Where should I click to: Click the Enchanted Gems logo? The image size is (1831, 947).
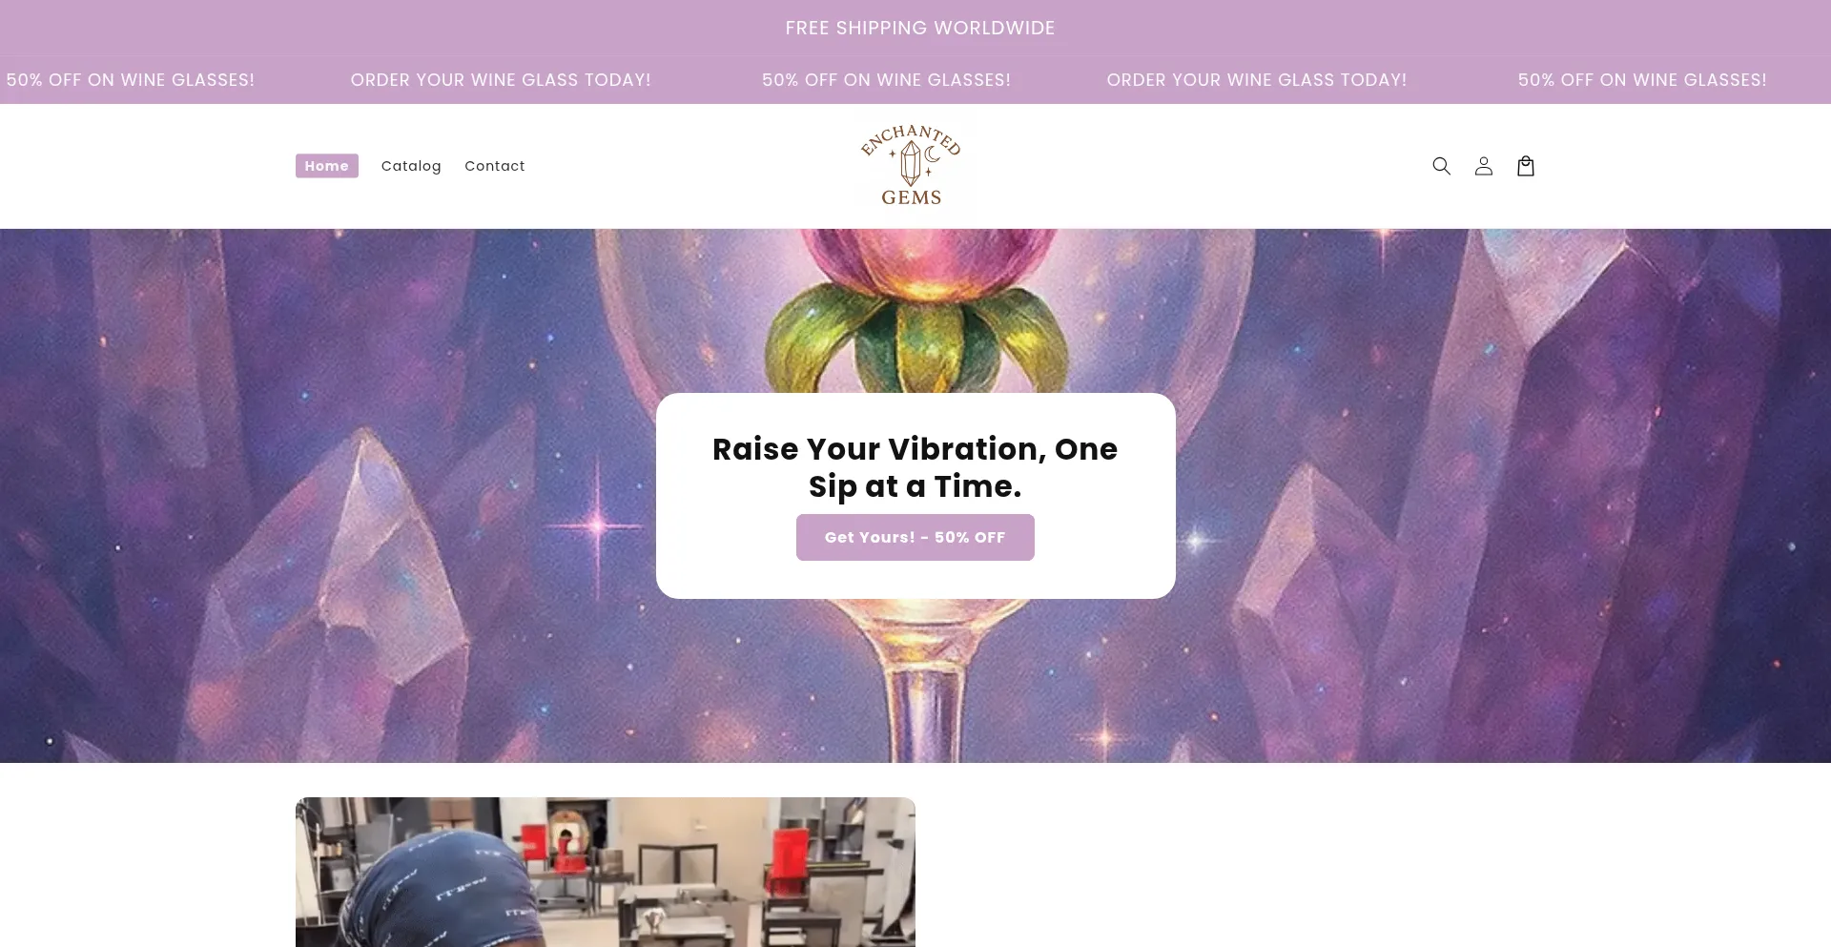911,166
